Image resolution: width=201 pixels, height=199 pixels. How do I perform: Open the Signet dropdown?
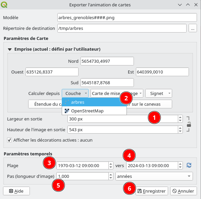[x=159, y=93]
